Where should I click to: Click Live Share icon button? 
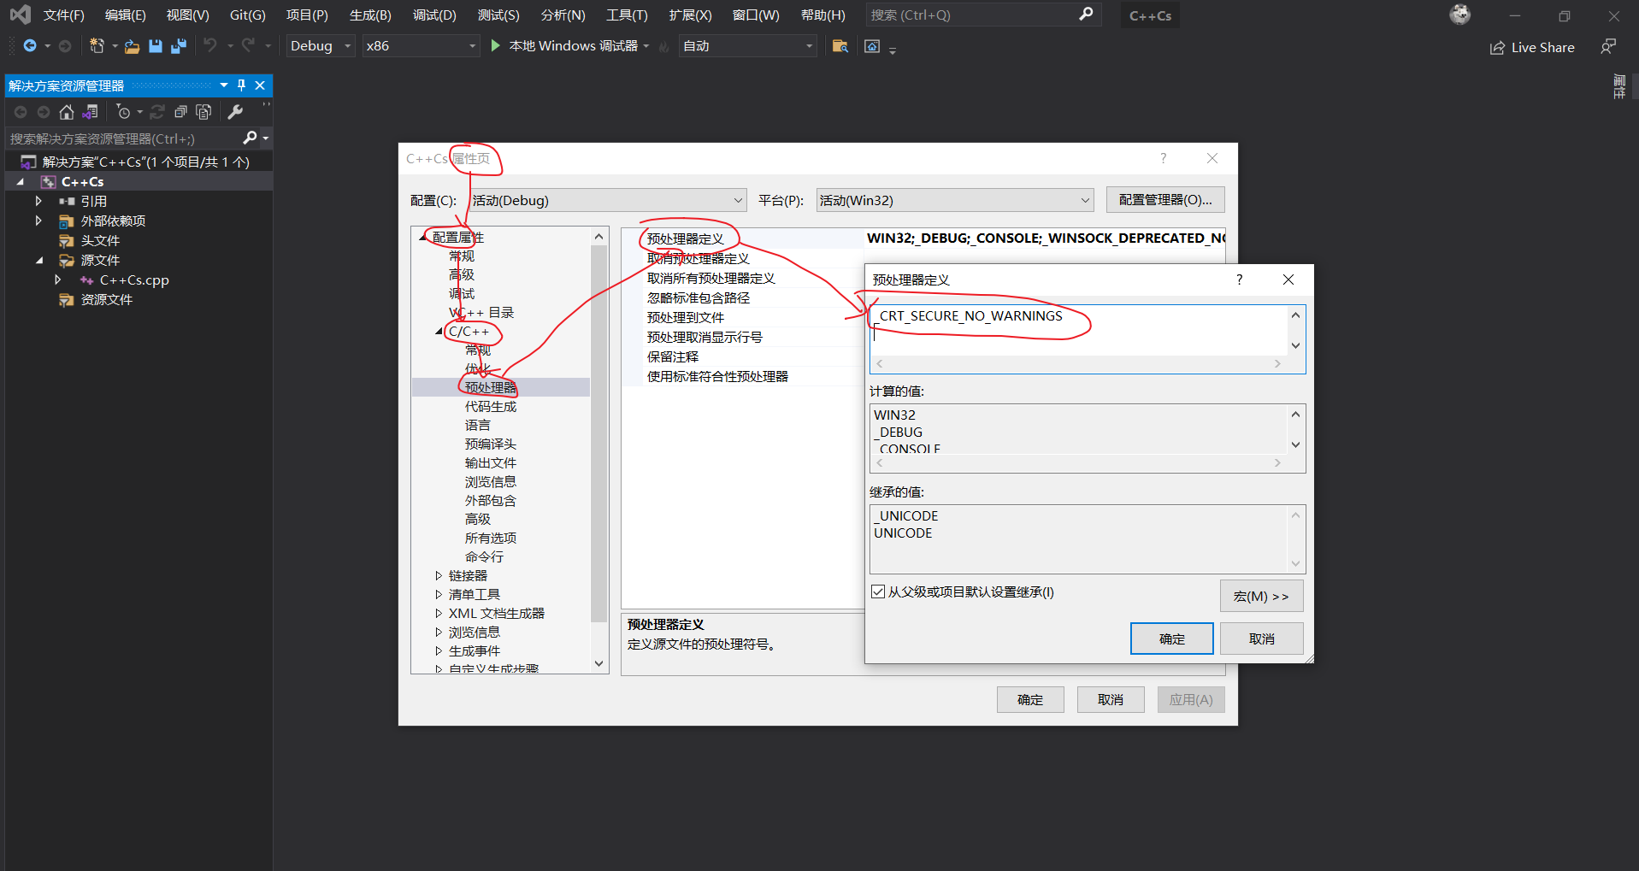coord(1532,48)
